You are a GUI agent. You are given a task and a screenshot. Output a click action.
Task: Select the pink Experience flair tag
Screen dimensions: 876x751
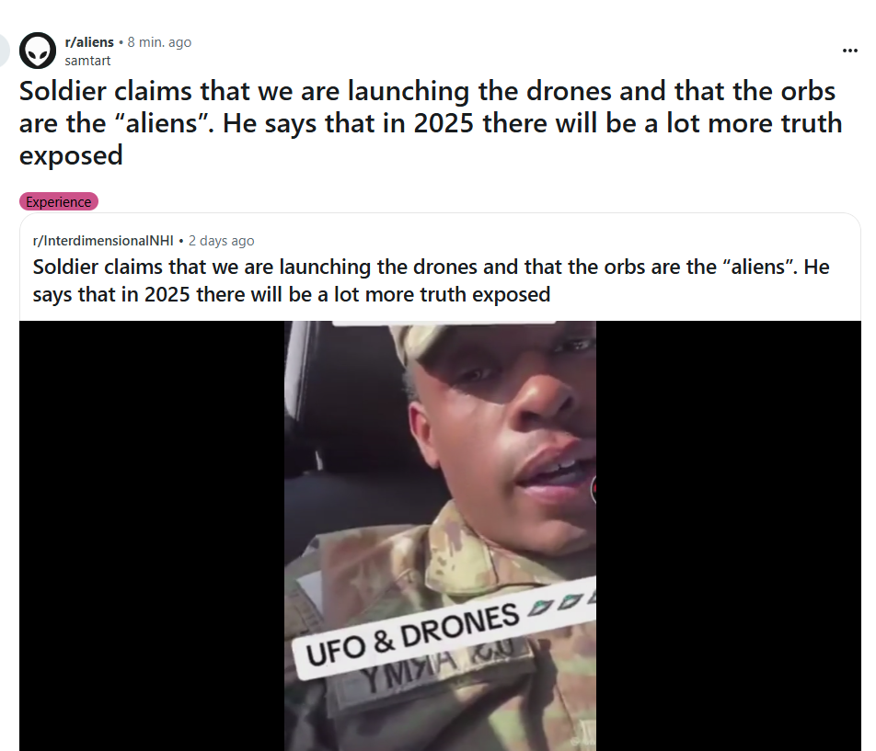pos(59,201)
